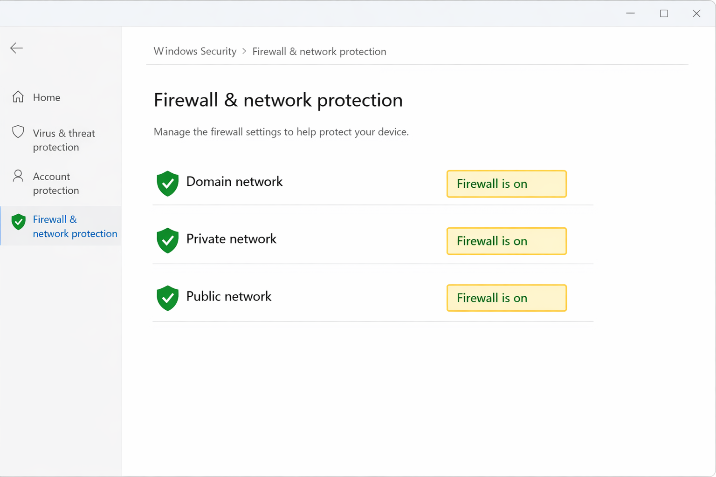
Task: Open the Public network settings
Action: coord(229,296)
